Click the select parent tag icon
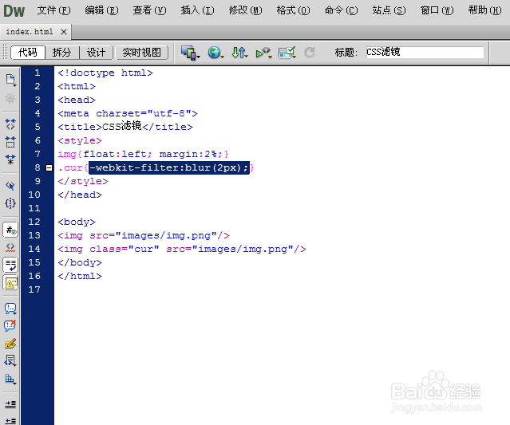The image size is (510, 425). pos(10,186)
